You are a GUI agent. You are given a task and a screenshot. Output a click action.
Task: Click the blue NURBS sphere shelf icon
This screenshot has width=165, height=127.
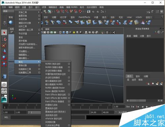click(11, 23)
